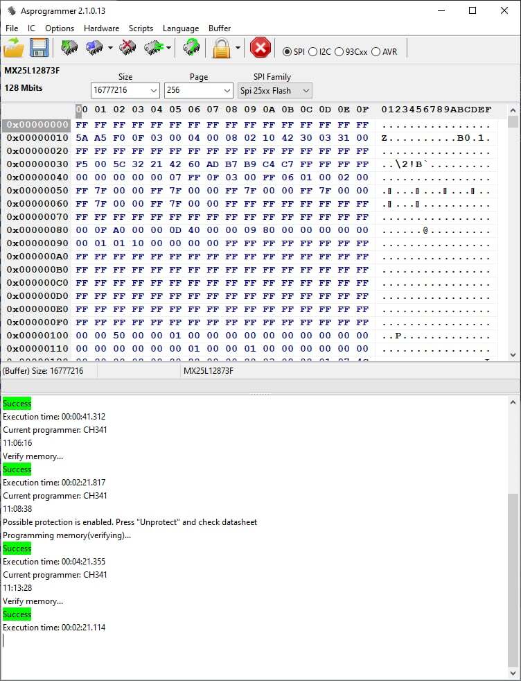Open the Options menu

[x=60, y=28]
